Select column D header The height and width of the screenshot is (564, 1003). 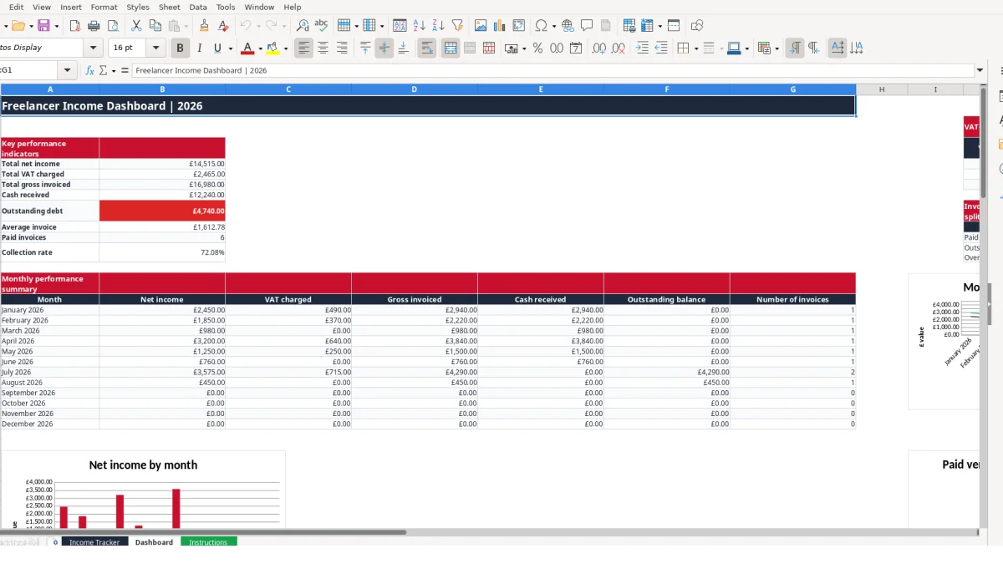[415, 89]
